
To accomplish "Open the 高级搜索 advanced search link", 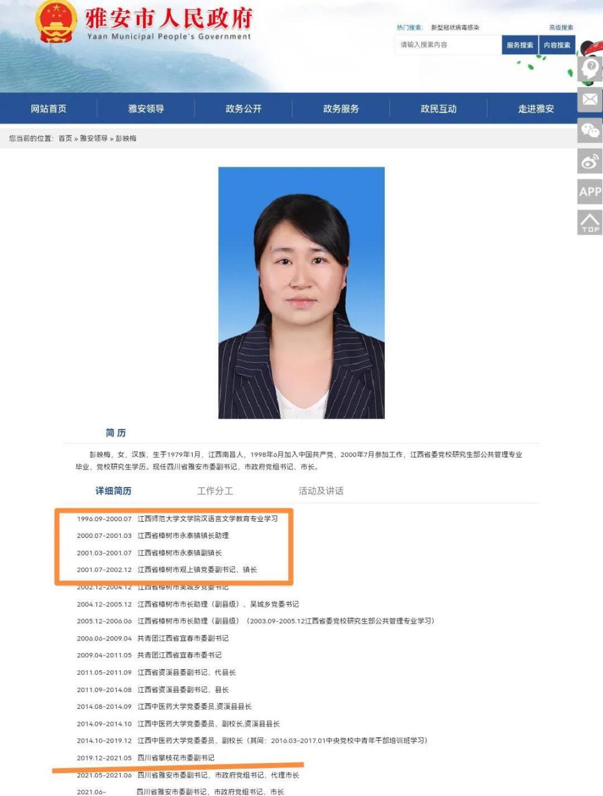I will (x=561, y=27).
